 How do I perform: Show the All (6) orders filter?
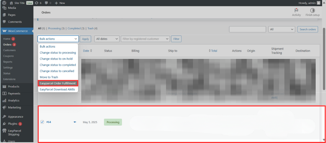(x=42, y=28)
